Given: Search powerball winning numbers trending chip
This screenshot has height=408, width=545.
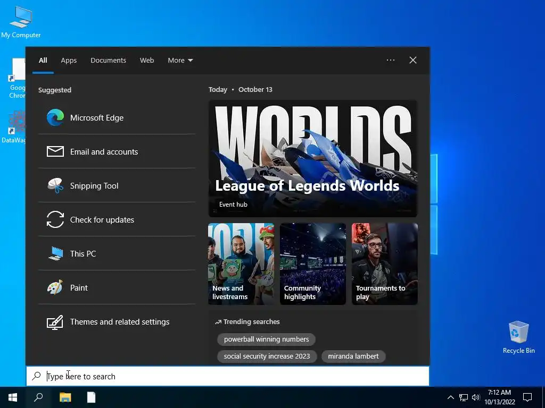Looking at the screenshot, I should point(266,339).
